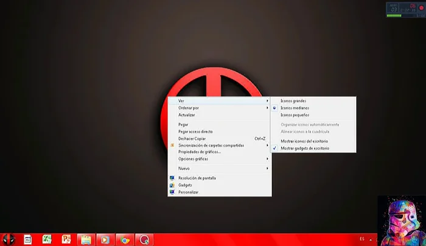Launch PowerPoint from the taskbar

66,239
